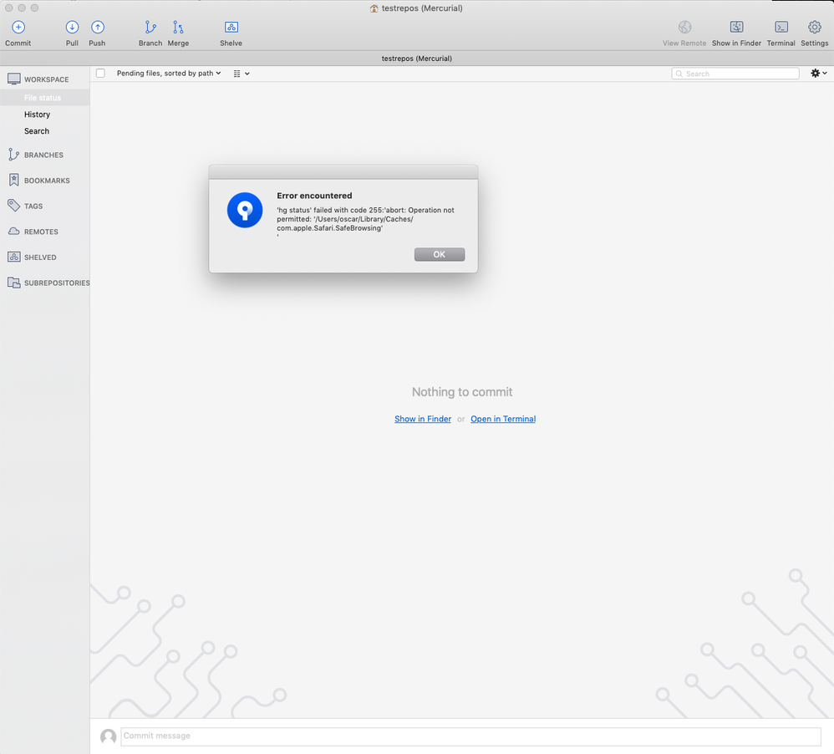Expand the BOOKMARKS section label
Viewport: 834px width, 754px height.
pos(47,181)
